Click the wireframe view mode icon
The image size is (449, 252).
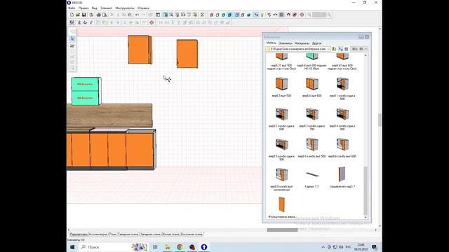pyautogui.click(x=211, y=15)
